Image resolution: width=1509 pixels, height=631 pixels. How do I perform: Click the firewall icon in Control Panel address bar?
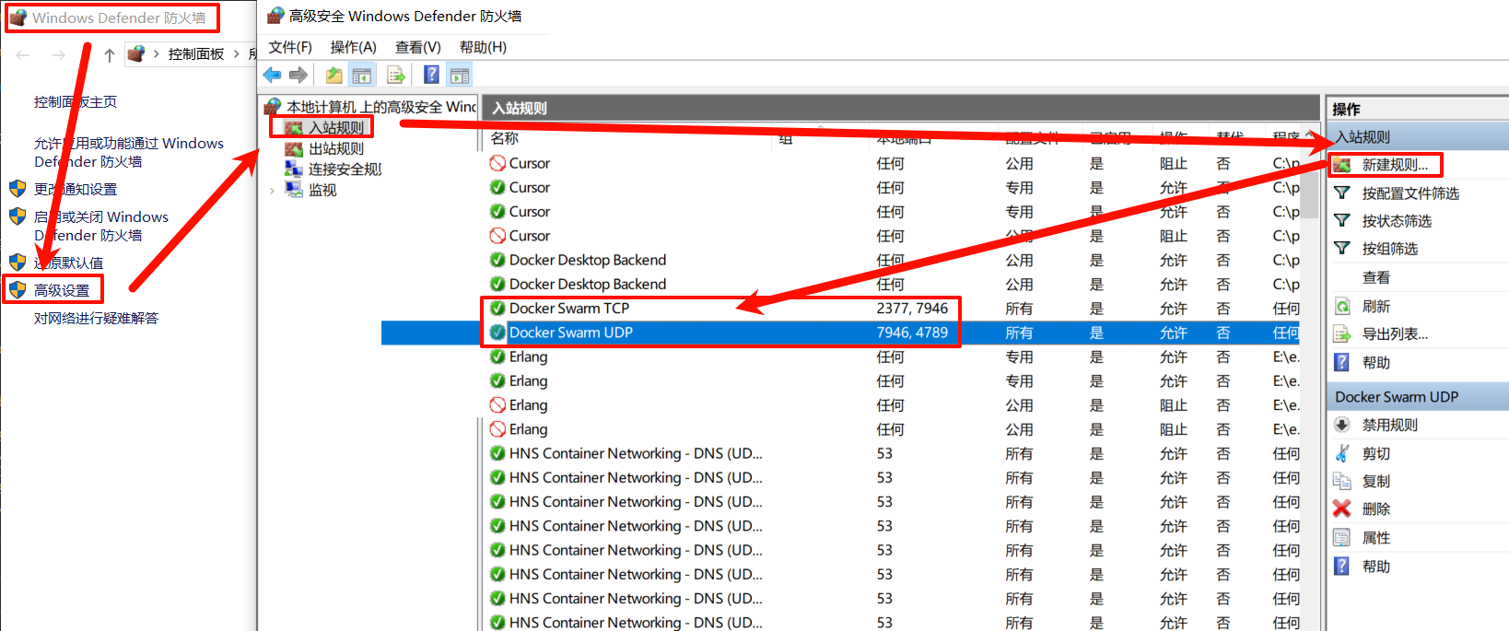coord(136,53)
